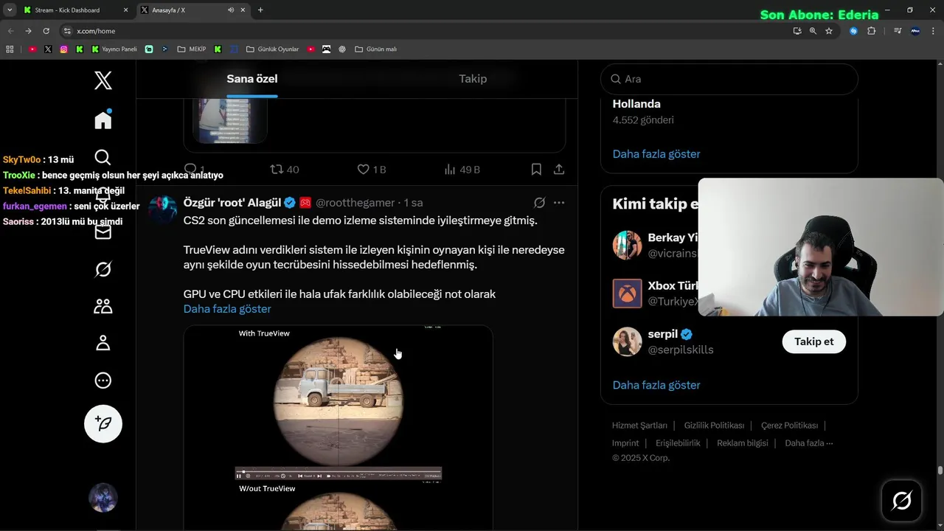944x531 pixels.
Task: Open the MEKİP bookmarks folder
Action: click(191, 49)
